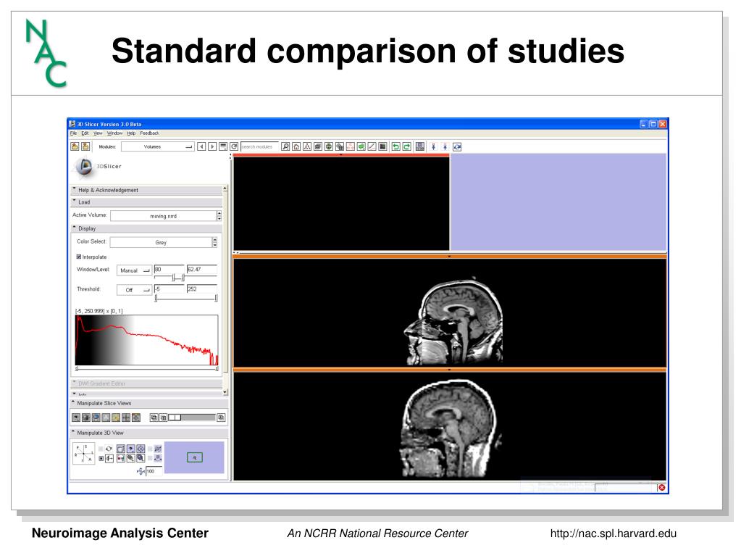Click the spin 3D view icon
The width and height of the screenshot is (741, 556).
point(109,449)
